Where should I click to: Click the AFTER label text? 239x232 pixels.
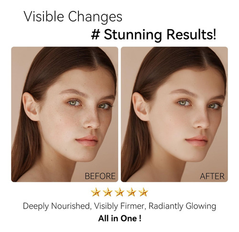pyautogui.click(x=212, y=176)
